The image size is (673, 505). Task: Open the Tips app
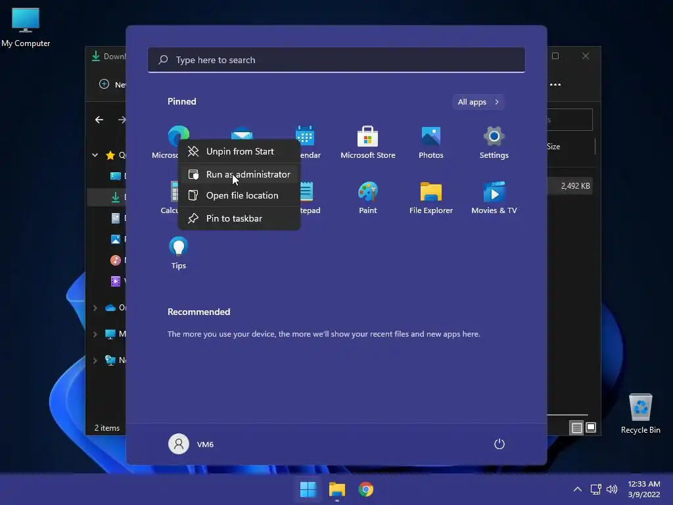[x=179, y=252]
